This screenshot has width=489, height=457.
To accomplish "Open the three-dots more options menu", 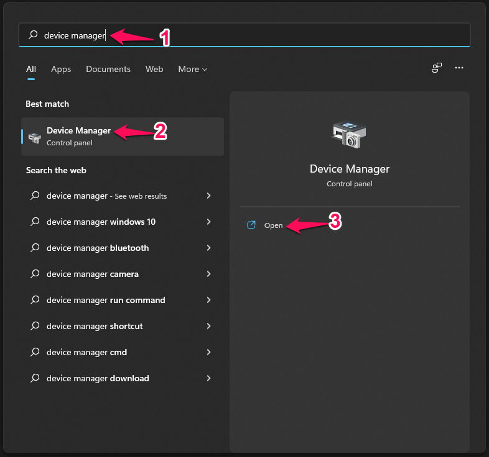I will [x=459, y=68].
